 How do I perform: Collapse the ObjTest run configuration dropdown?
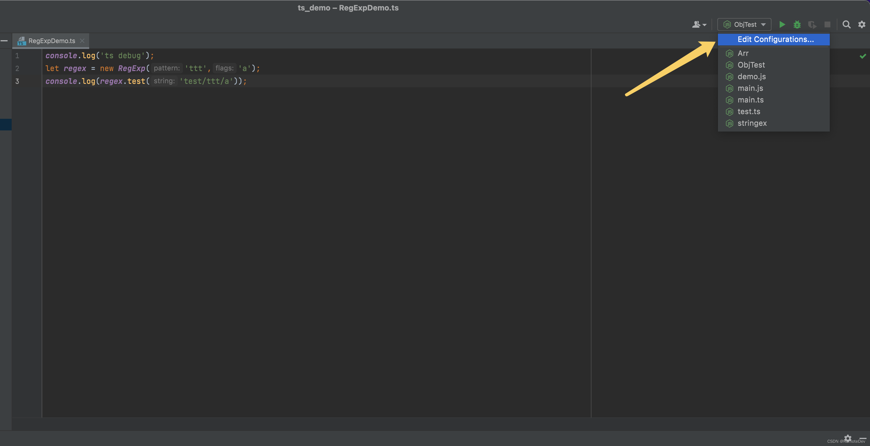[x=744, y=24]
